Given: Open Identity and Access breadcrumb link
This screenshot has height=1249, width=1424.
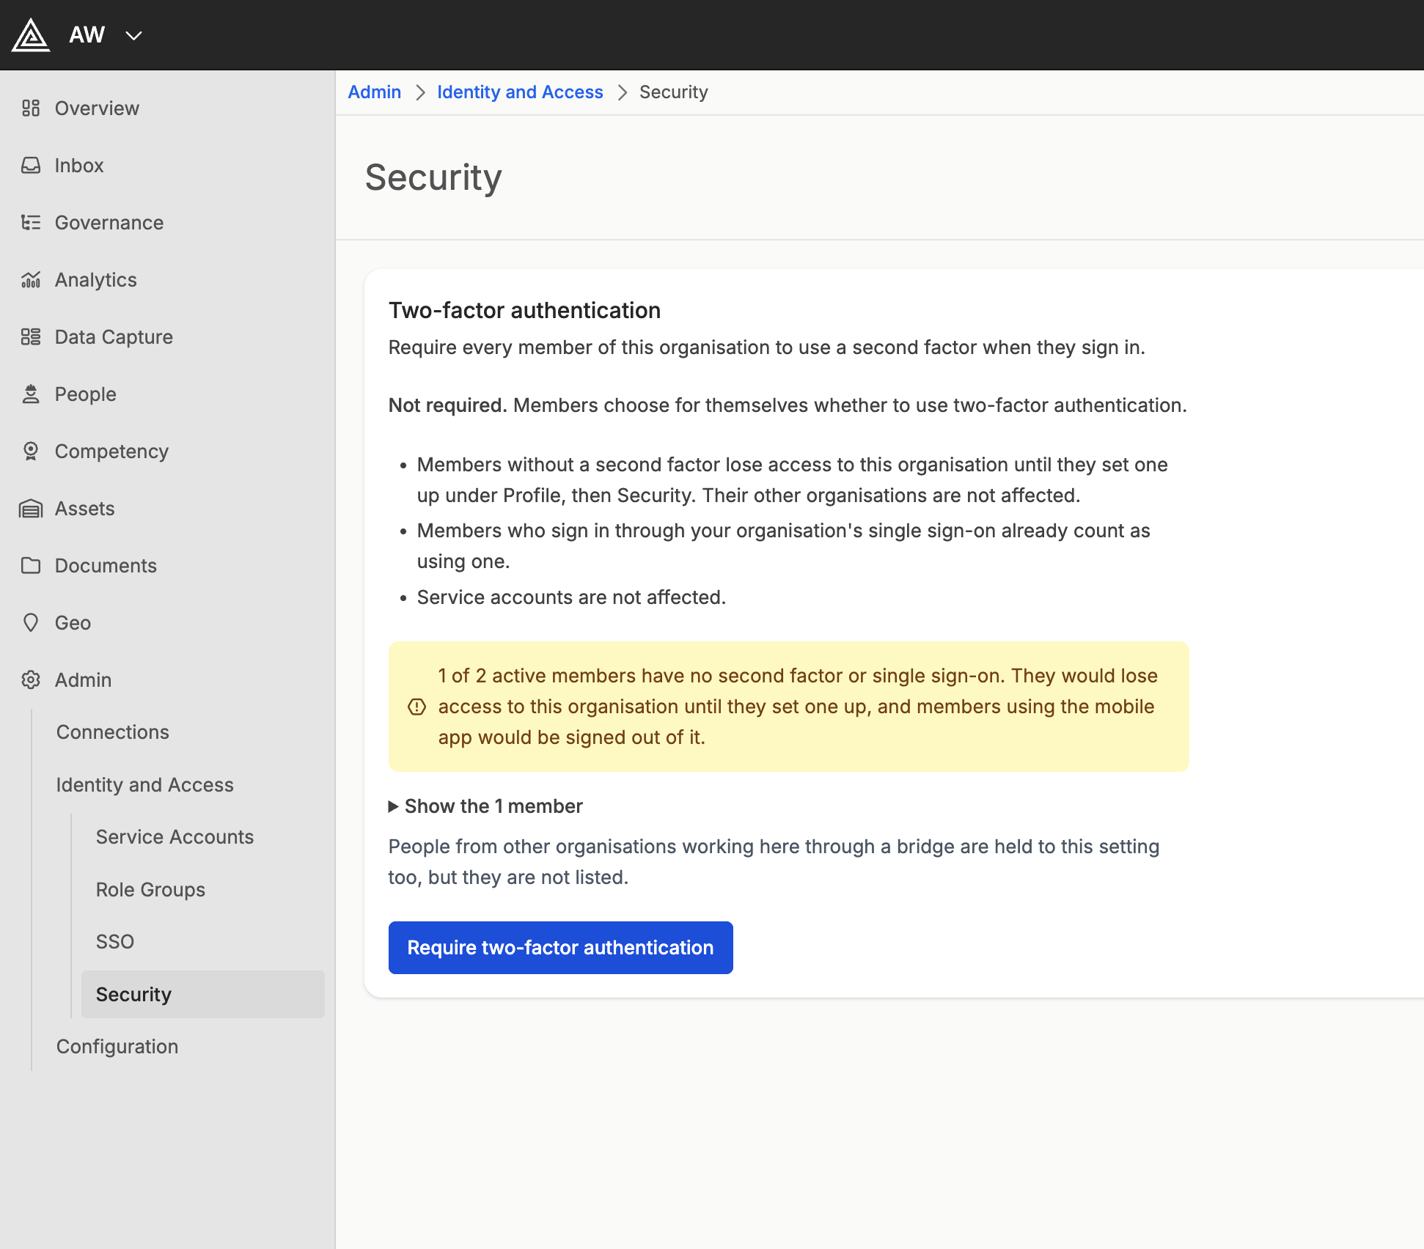Looking at the screenshot, I should pos(520,92).
